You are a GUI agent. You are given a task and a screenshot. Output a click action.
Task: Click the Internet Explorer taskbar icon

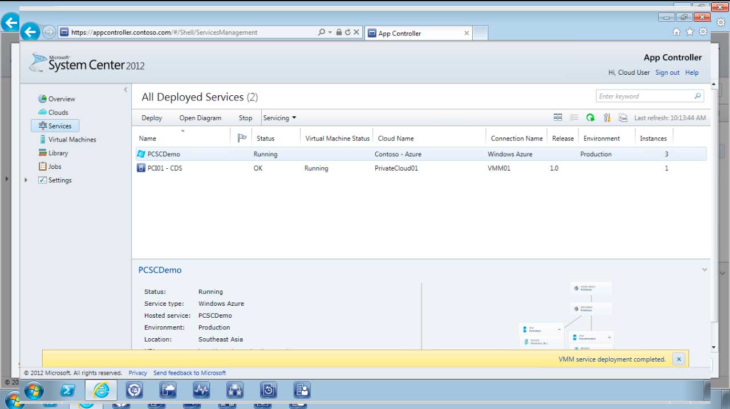[x=102, y=390]
